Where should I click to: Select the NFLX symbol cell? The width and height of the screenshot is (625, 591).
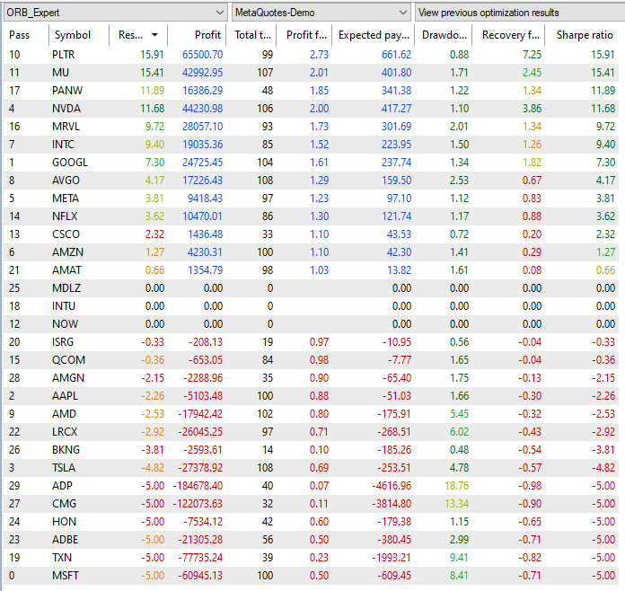65,216
